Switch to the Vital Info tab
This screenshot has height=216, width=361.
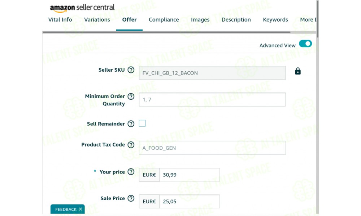tap(60, 20)
